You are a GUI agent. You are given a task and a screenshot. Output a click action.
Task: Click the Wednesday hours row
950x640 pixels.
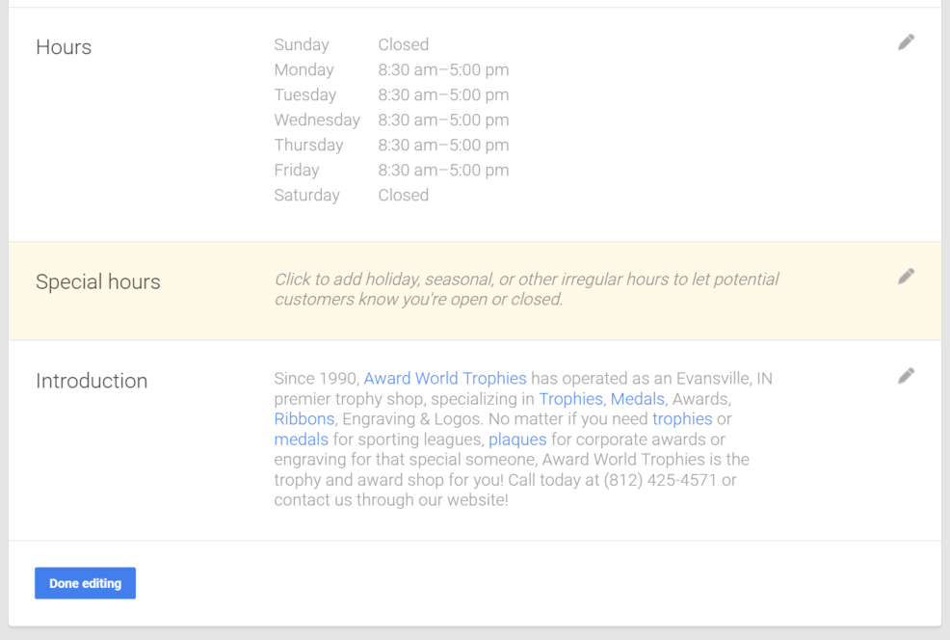(x=391, y=120)
